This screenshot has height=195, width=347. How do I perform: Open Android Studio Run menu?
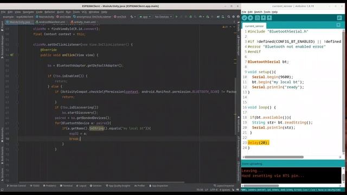tap(68, 12)
